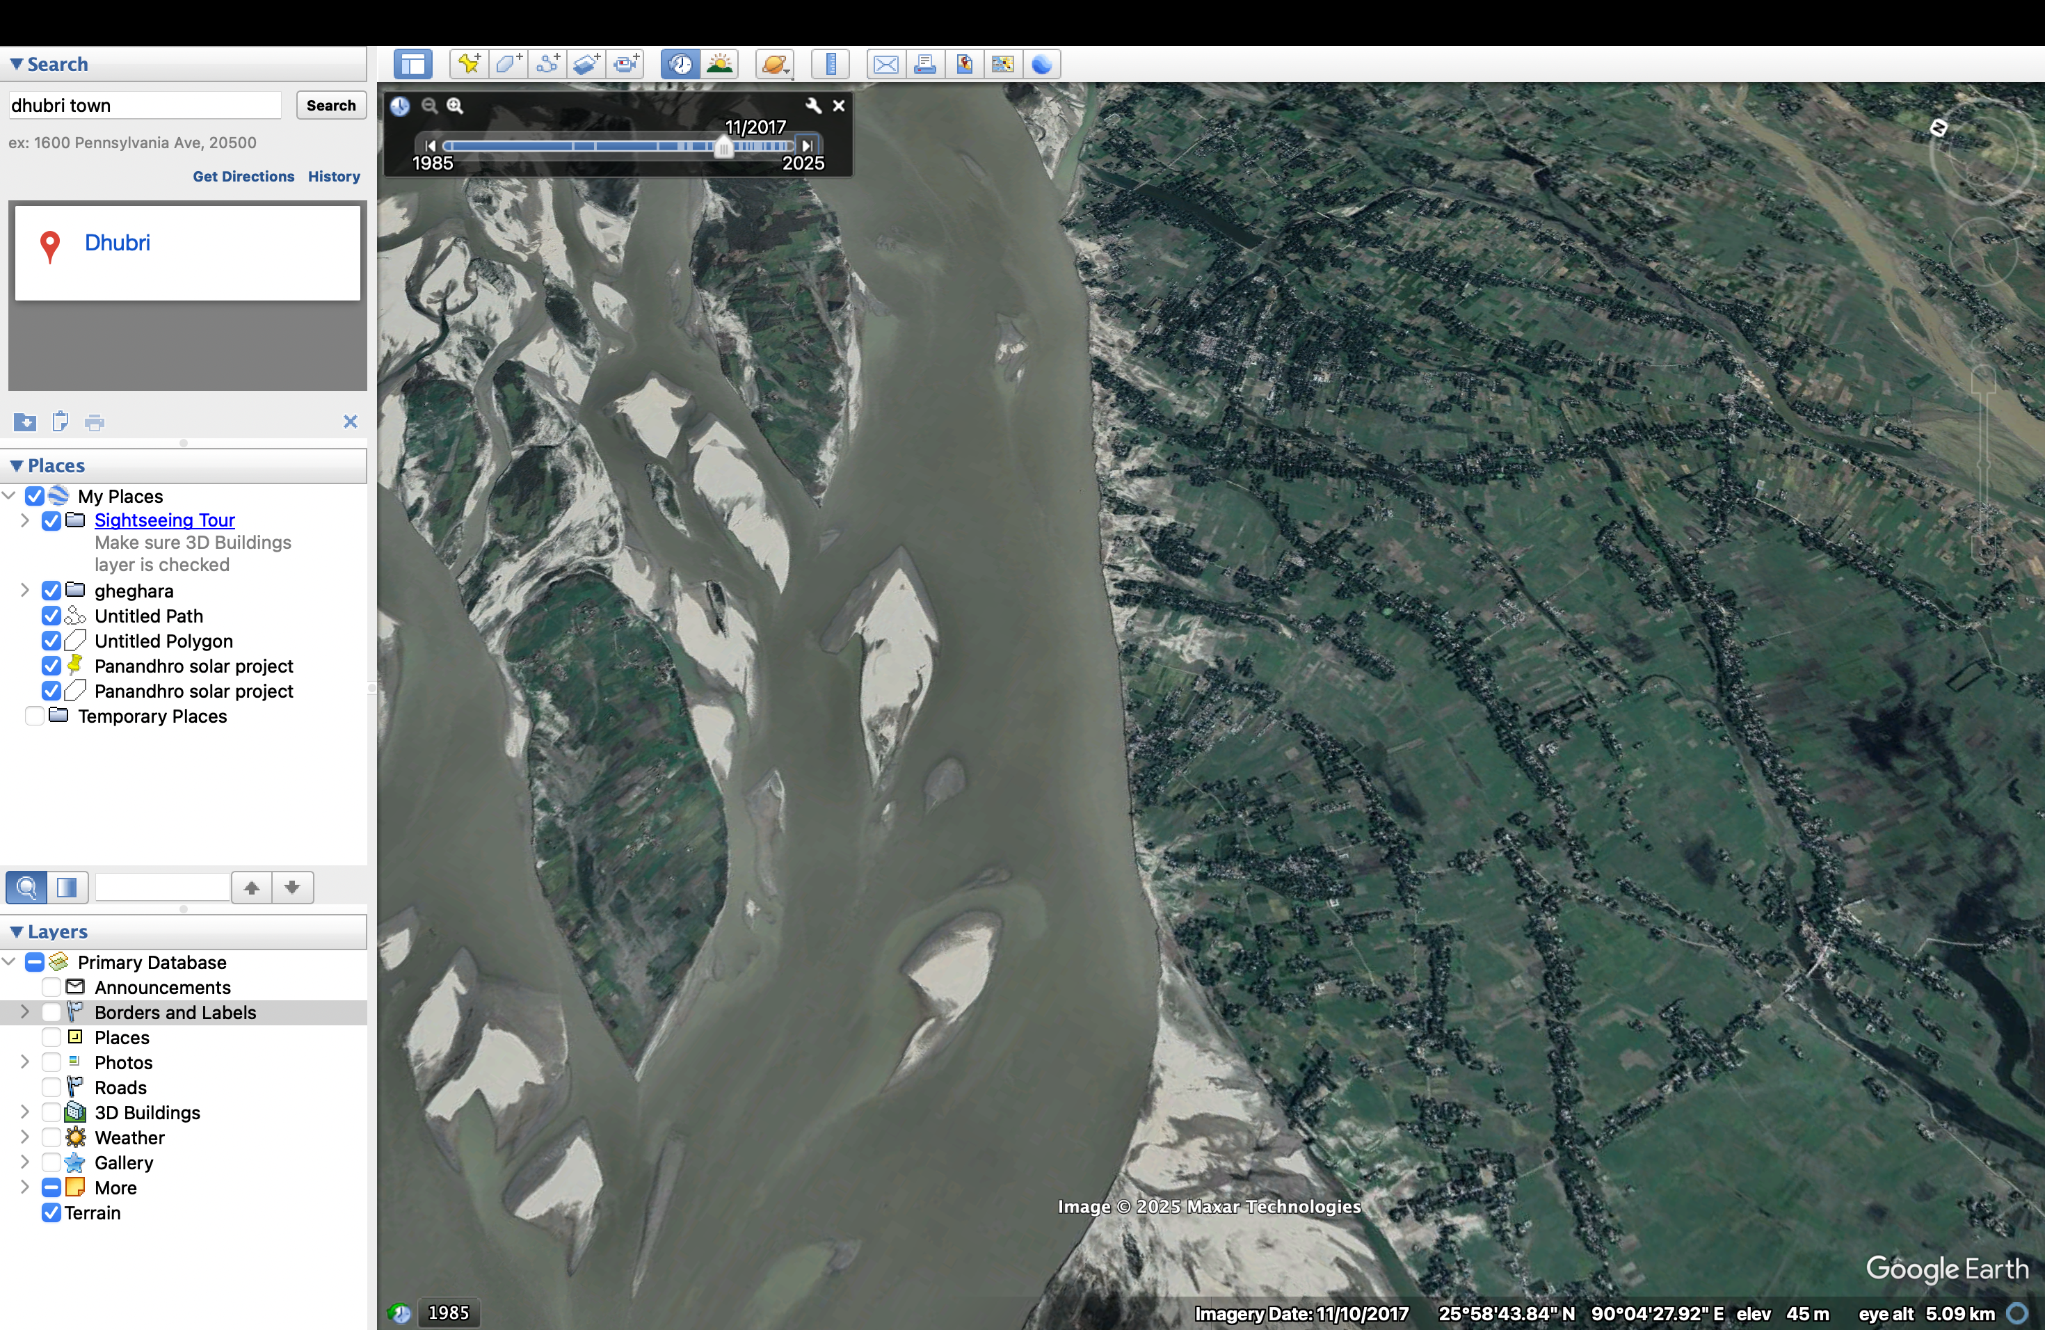
Task: Open the Add Polygon tool
Action: click(508, 63)
